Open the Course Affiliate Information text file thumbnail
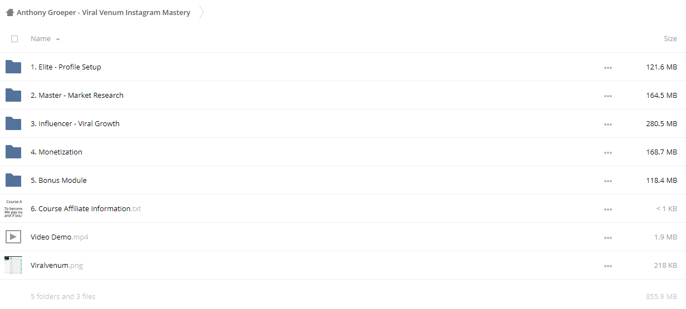The height and width of the screenshot is (309, 686). click(13, 208)
